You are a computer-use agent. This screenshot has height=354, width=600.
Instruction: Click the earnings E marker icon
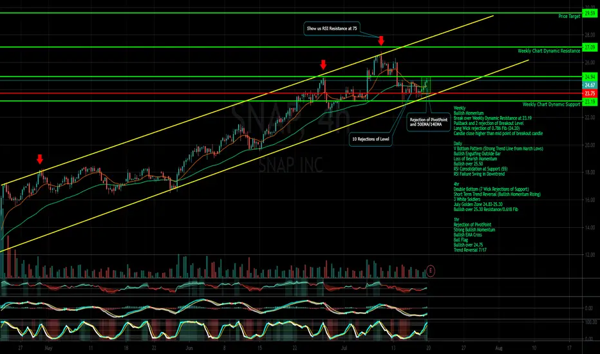[431, 271]
